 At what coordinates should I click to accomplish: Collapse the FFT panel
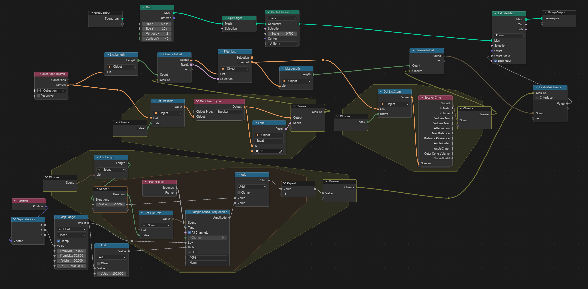pos(190,252)
